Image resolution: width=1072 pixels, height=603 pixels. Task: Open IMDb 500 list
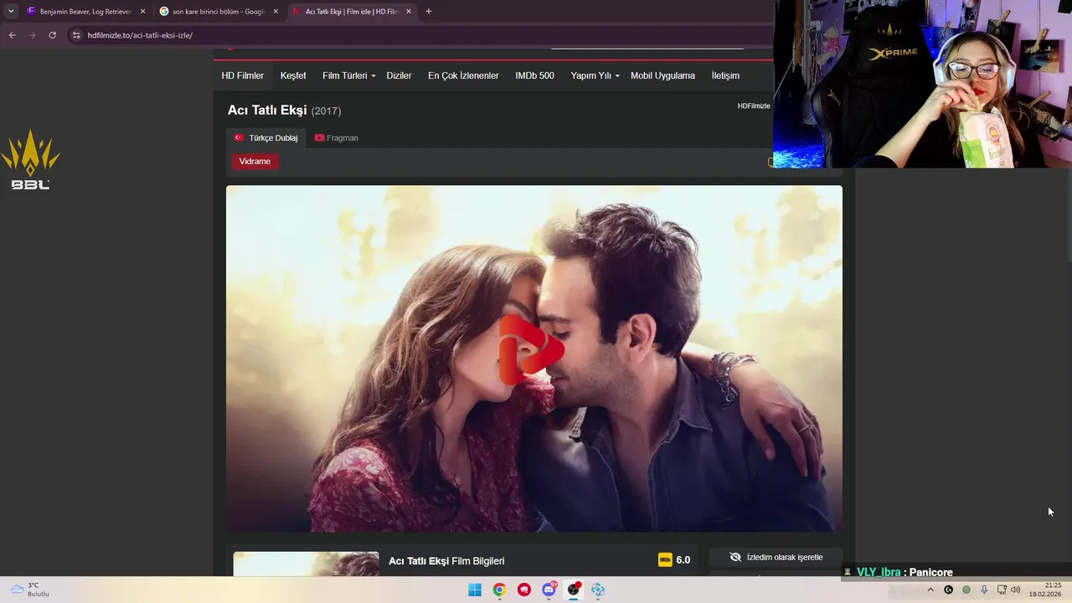tap(534, 75)
